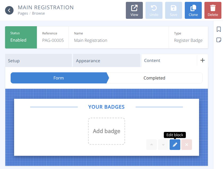Select the Form step

(x=58, y=78)
